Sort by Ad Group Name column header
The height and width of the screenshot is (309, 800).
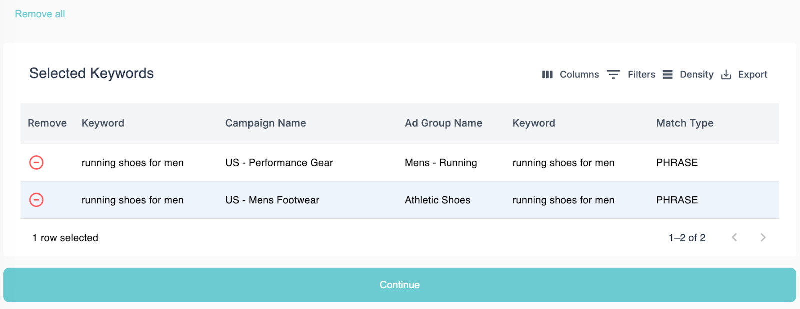443,123
